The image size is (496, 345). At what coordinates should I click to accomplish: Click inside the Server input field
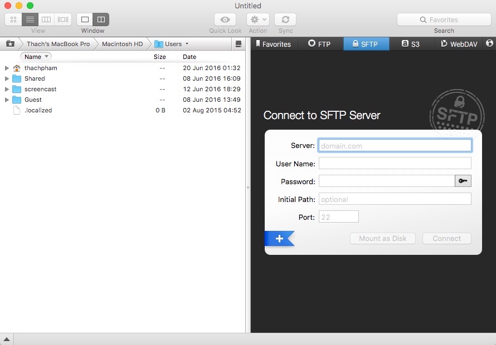click(x=395, y=145)
